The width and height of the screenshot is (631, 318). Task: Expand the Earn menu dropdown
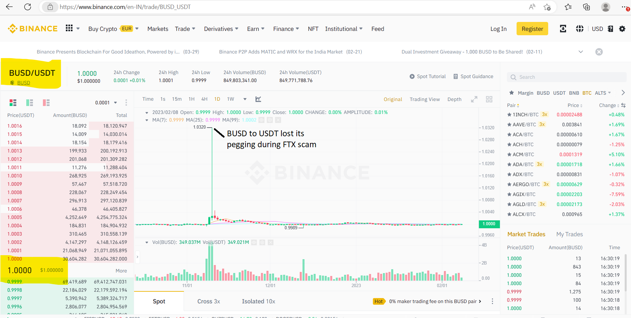tap(263, 29)
